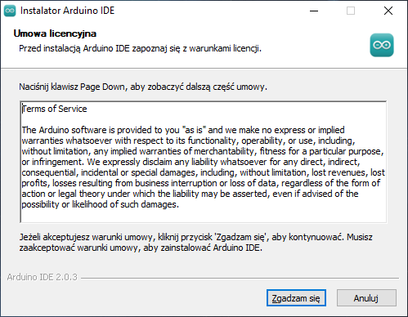Minimize the Arduino IDE installer window
Image resolution: width=408 pixels, height=317 pixels.
314,11
